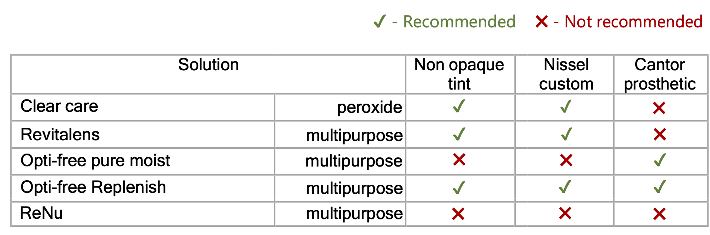The image size is (710, 235).
Task: Select the Clear care row label
Action: point(59,107)
